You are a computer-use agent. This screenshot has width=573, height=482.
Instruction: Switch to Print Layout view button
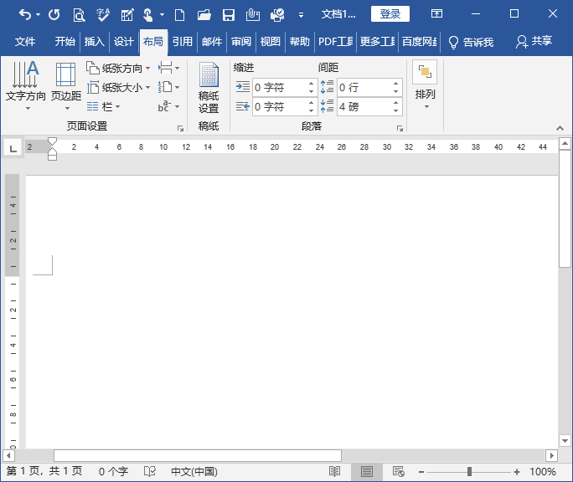pyautogui.click(x=366, y=472)
